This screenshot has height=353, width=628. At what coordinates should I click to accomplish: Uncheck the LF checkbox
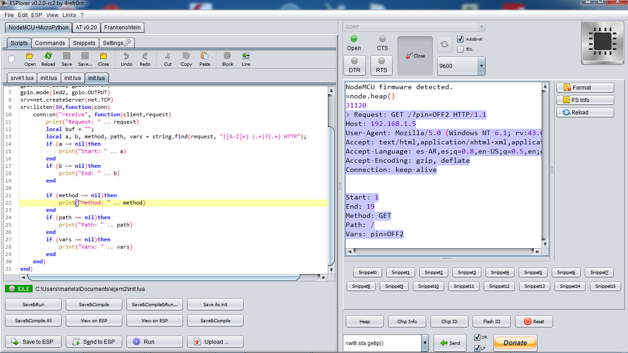tap(477, 348)
